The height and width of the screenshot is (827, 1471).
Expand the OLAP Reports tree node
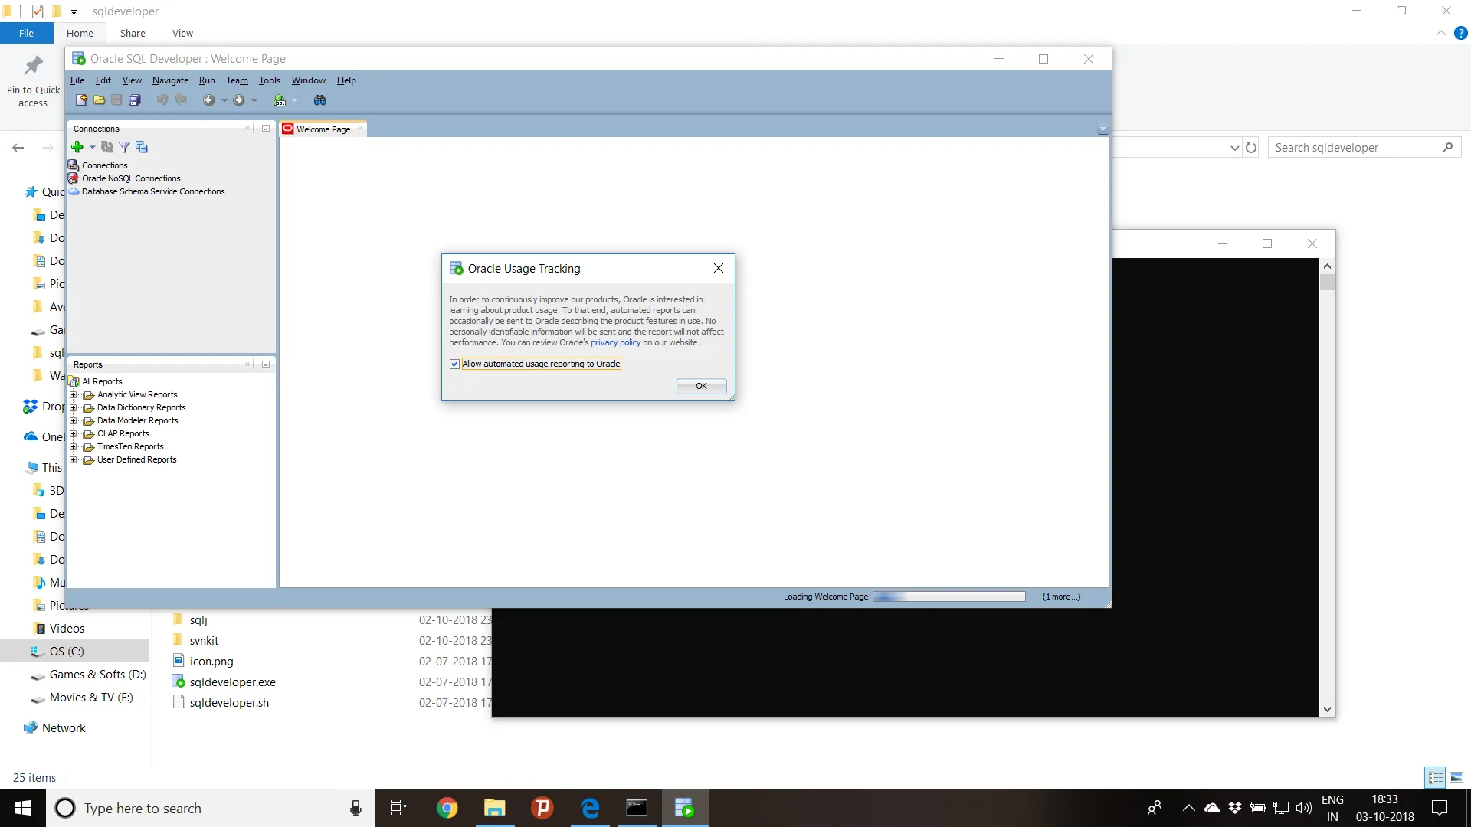pyautogui.click(x=74, y=433)
